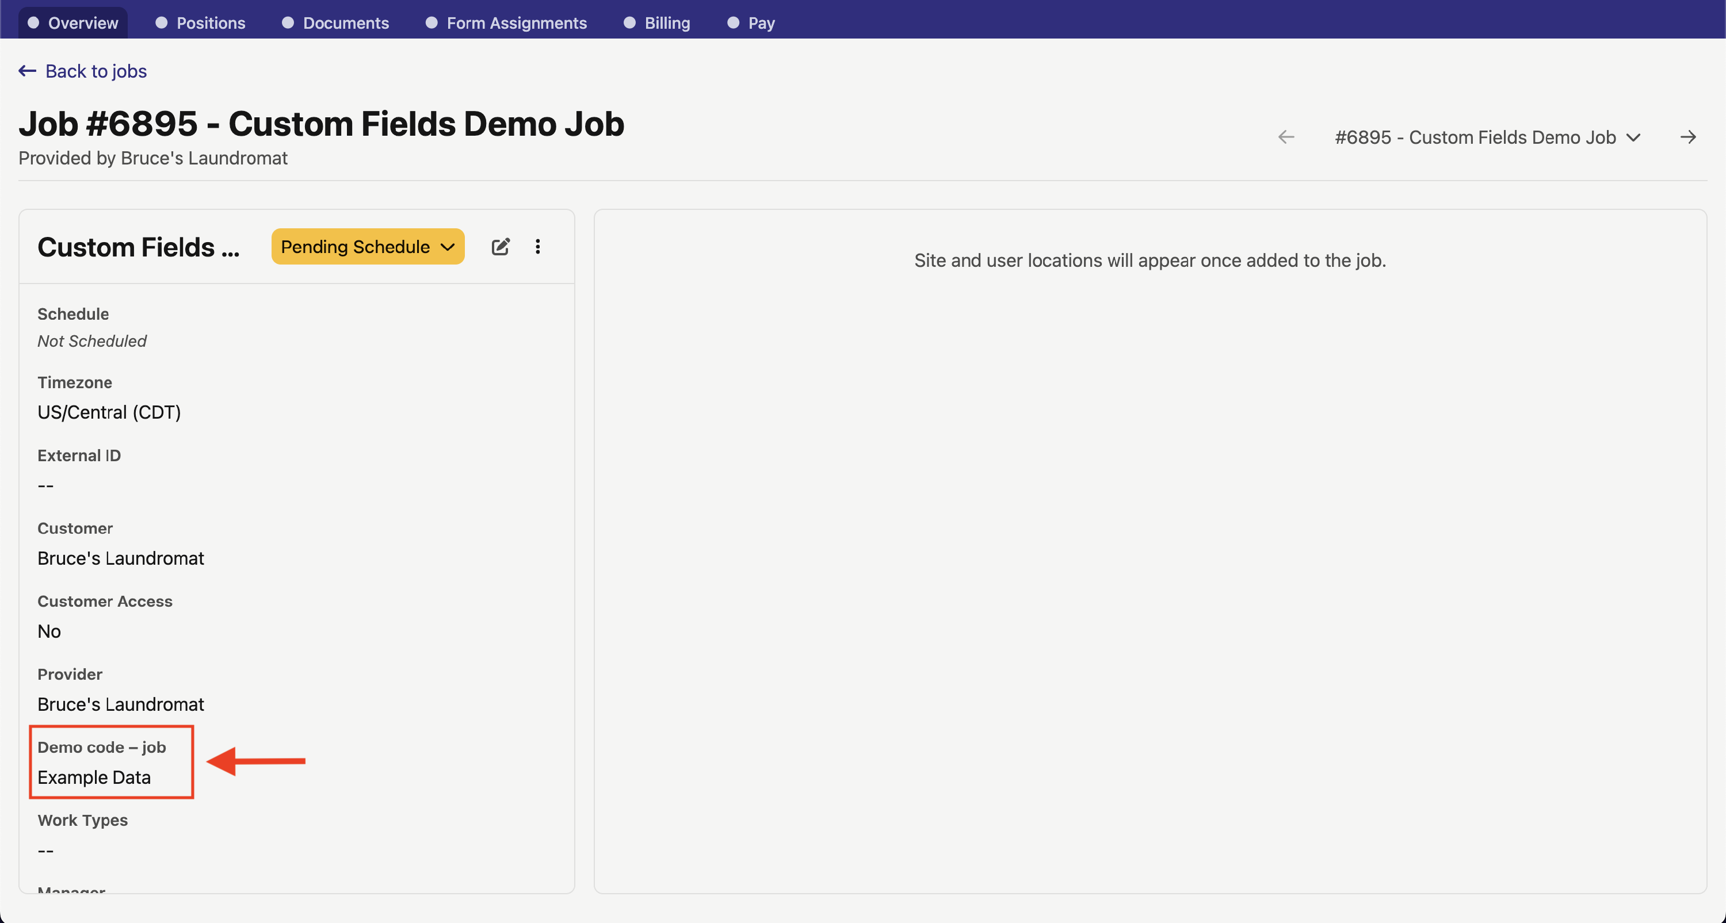Click the Work Types label
Viewport: 1726px width, 923px height.
point(82,820)
